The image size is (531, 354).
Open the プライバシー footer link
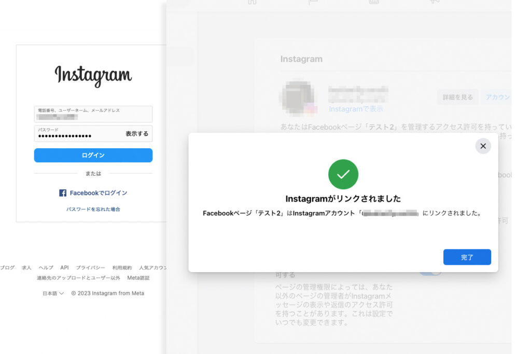click(x=90, y=267)
